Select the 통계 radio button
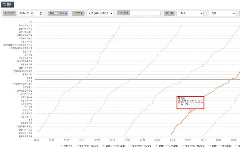Viewport: 240px width, 149px height. (x=56, y=13)
